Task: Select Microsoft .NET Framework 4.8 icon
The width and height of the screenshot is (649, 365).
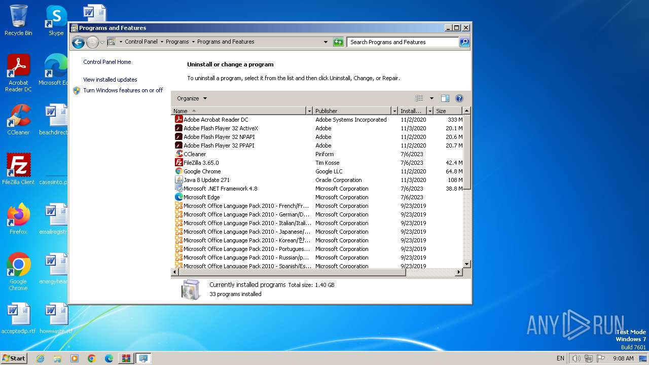Action: [178, 189]
